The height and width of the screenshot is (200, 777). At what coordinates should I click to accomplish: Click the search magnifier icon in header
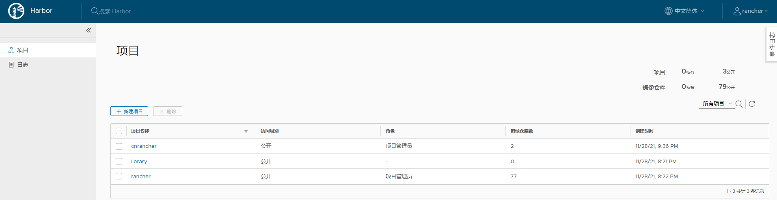tap(95, 11)
